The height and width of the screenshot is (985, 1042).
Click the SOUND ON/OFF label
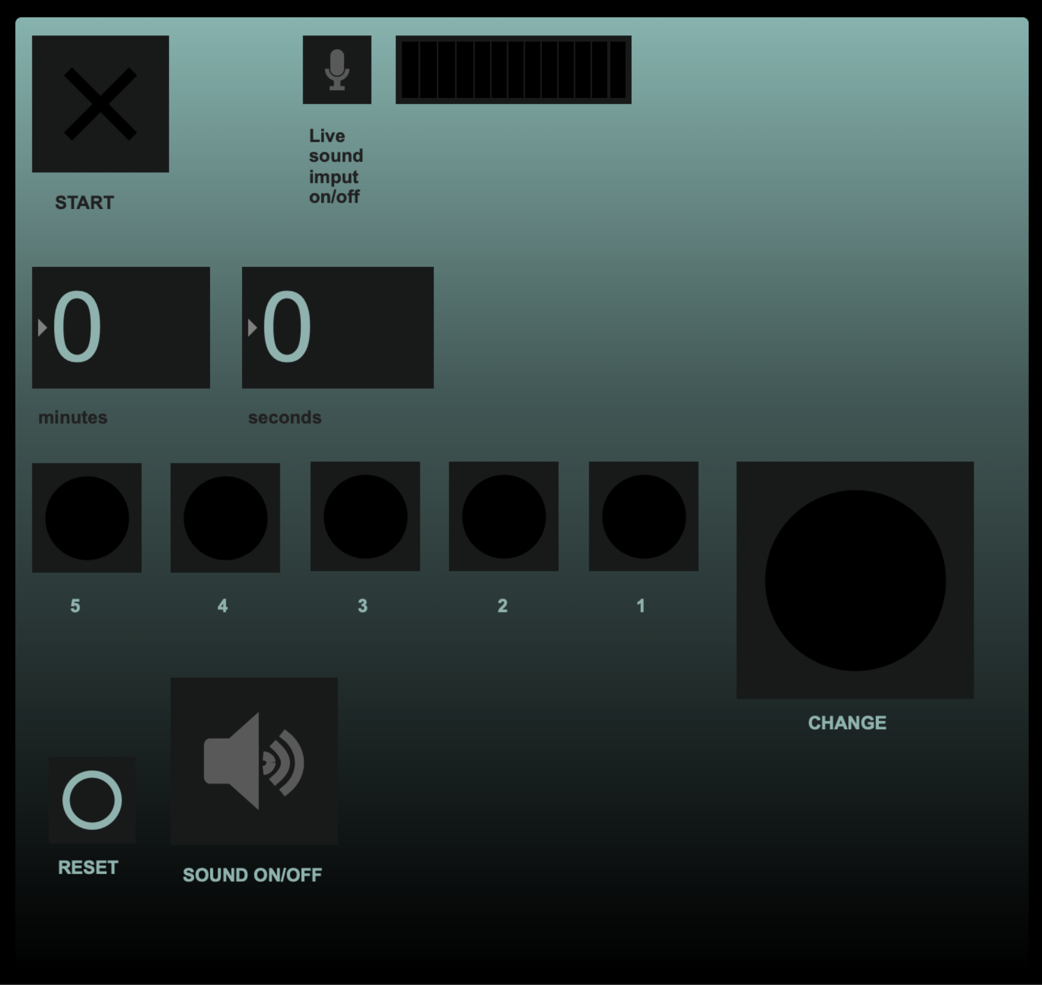[252, 875]
